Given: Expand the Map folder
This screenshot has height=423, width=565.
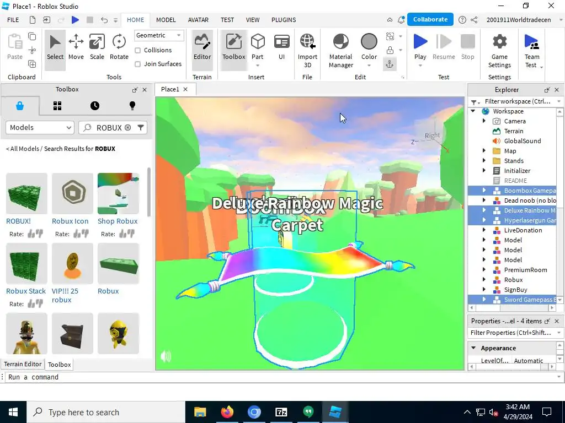Looking at the screenshot, I should point(484,151).
